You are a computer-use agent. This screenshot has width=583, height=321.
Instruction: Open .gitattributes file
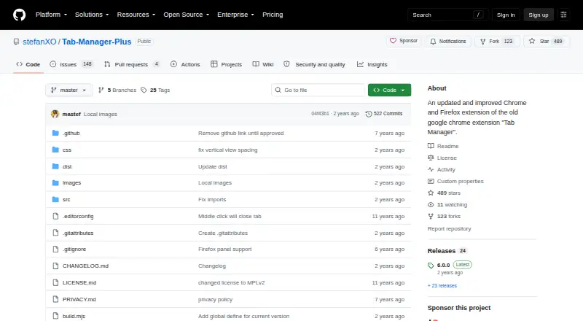78,233
